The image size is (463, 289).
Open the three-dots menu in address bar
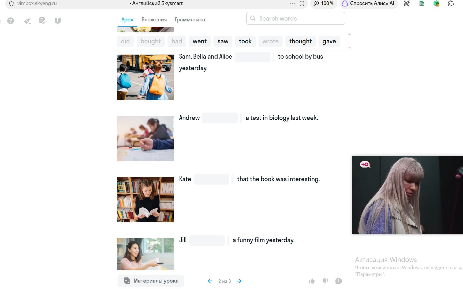[x=293, y=3]
